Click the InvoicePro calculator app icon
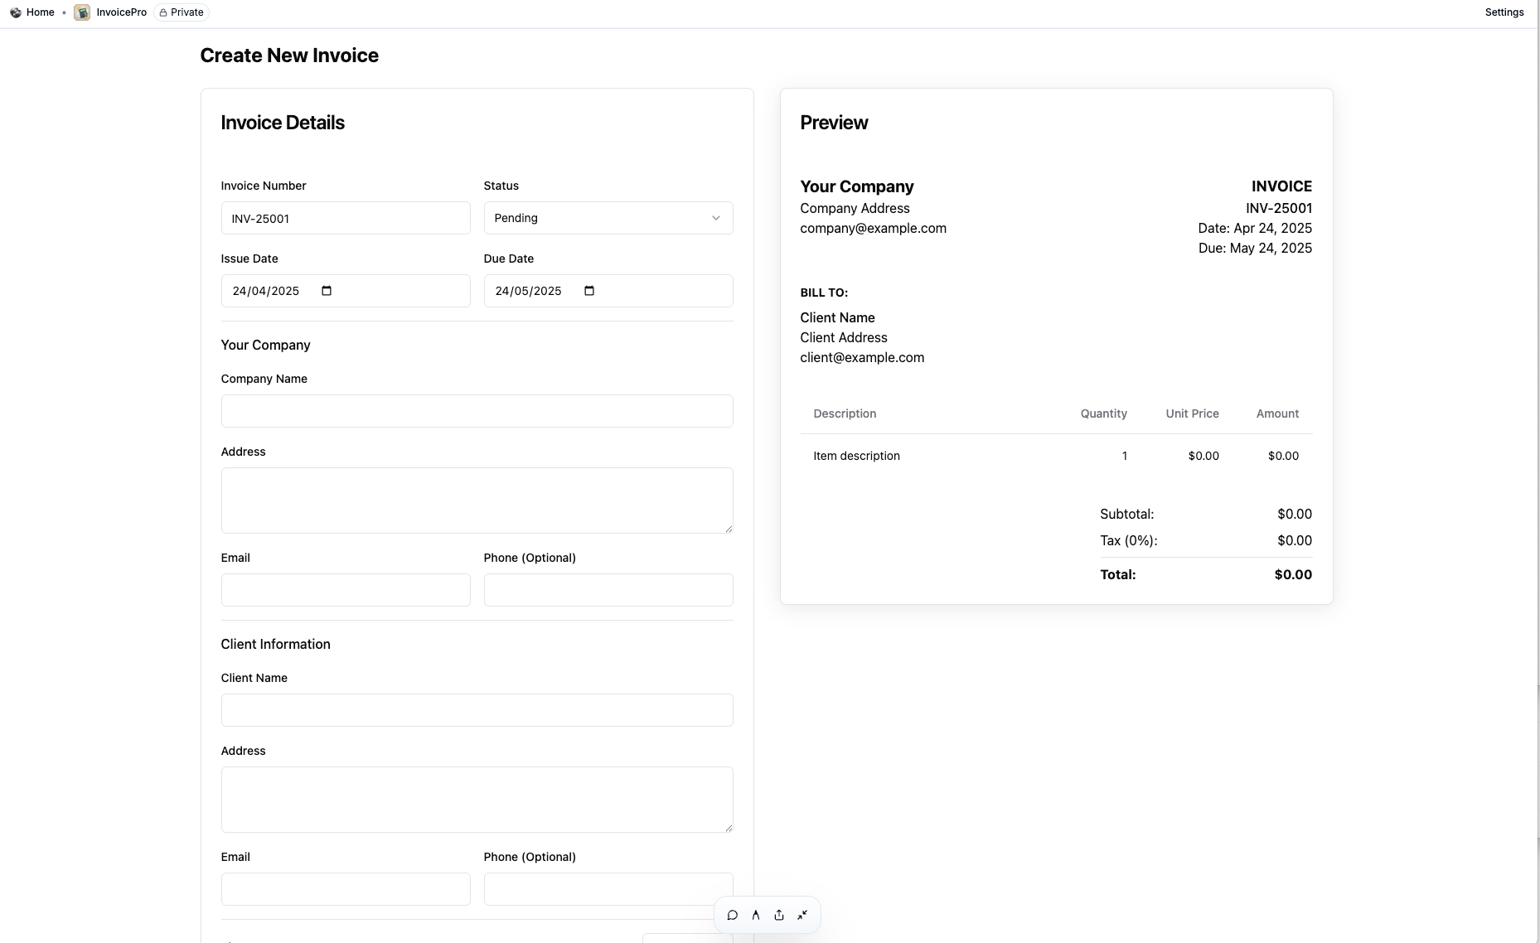 [82, 12]
